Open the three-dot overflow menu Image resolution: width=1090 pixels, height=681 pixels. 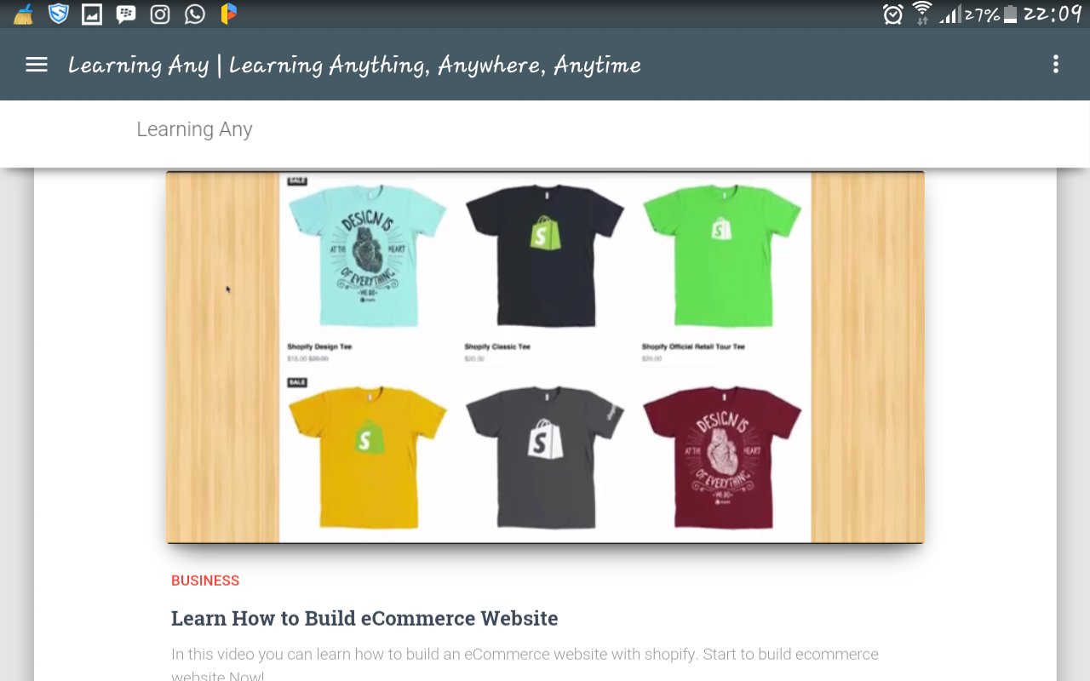1056,65
